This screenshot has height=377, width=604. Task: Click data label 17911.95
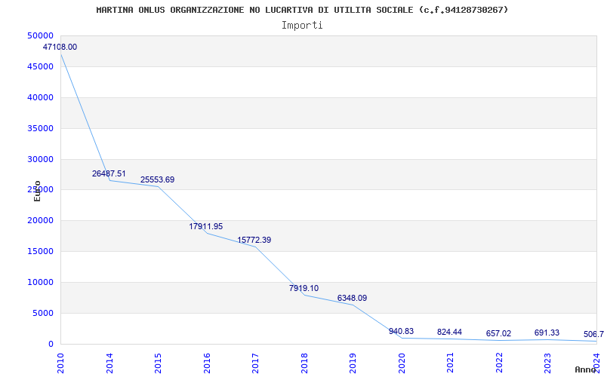pos(205,227)
